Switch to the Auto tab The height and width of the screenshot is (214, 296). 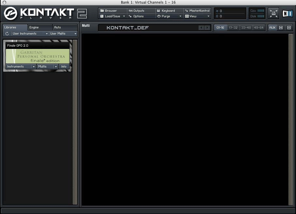65,27
